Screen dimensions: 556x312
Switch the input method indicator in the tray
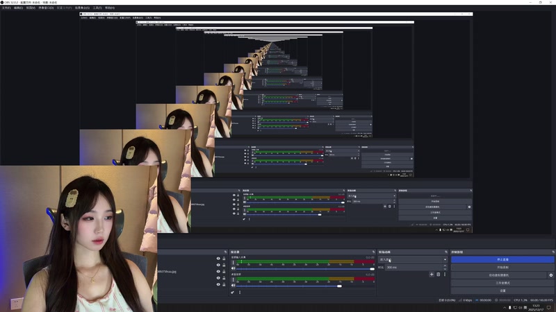click(525, 308)
